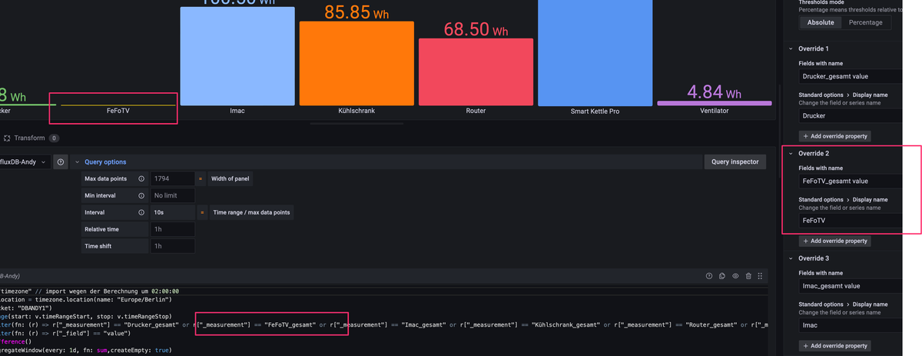
Task: Click the yellow FeFoTV bar line
Action: (118, 105)
